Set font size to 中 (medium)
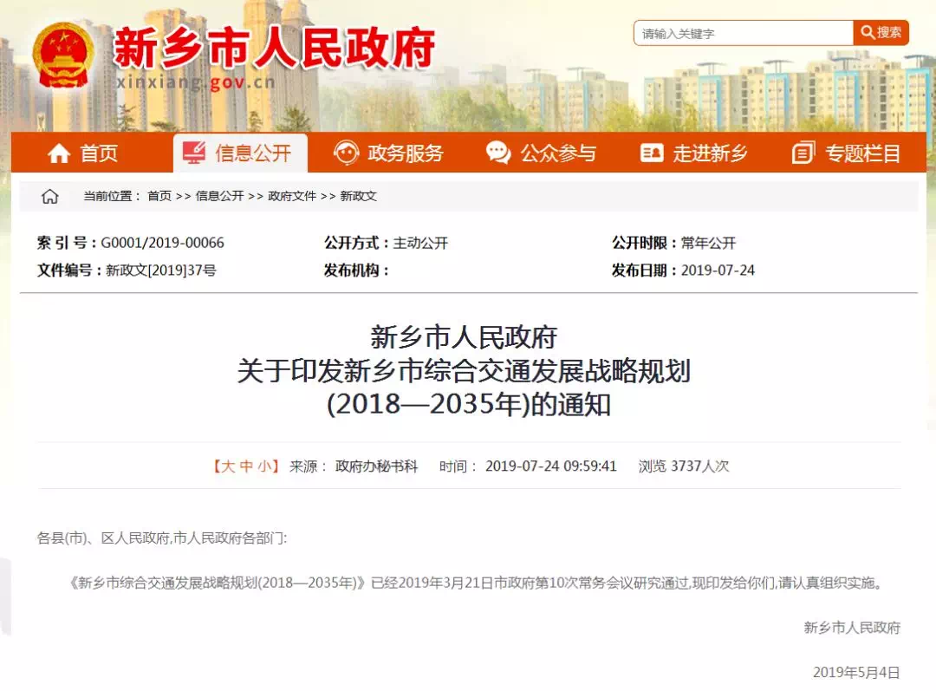 pyautogui.click(x=247, y=466)
